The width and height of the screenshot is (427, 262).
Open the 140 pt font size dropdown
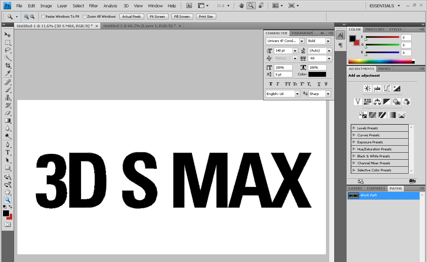click(295, 51)
